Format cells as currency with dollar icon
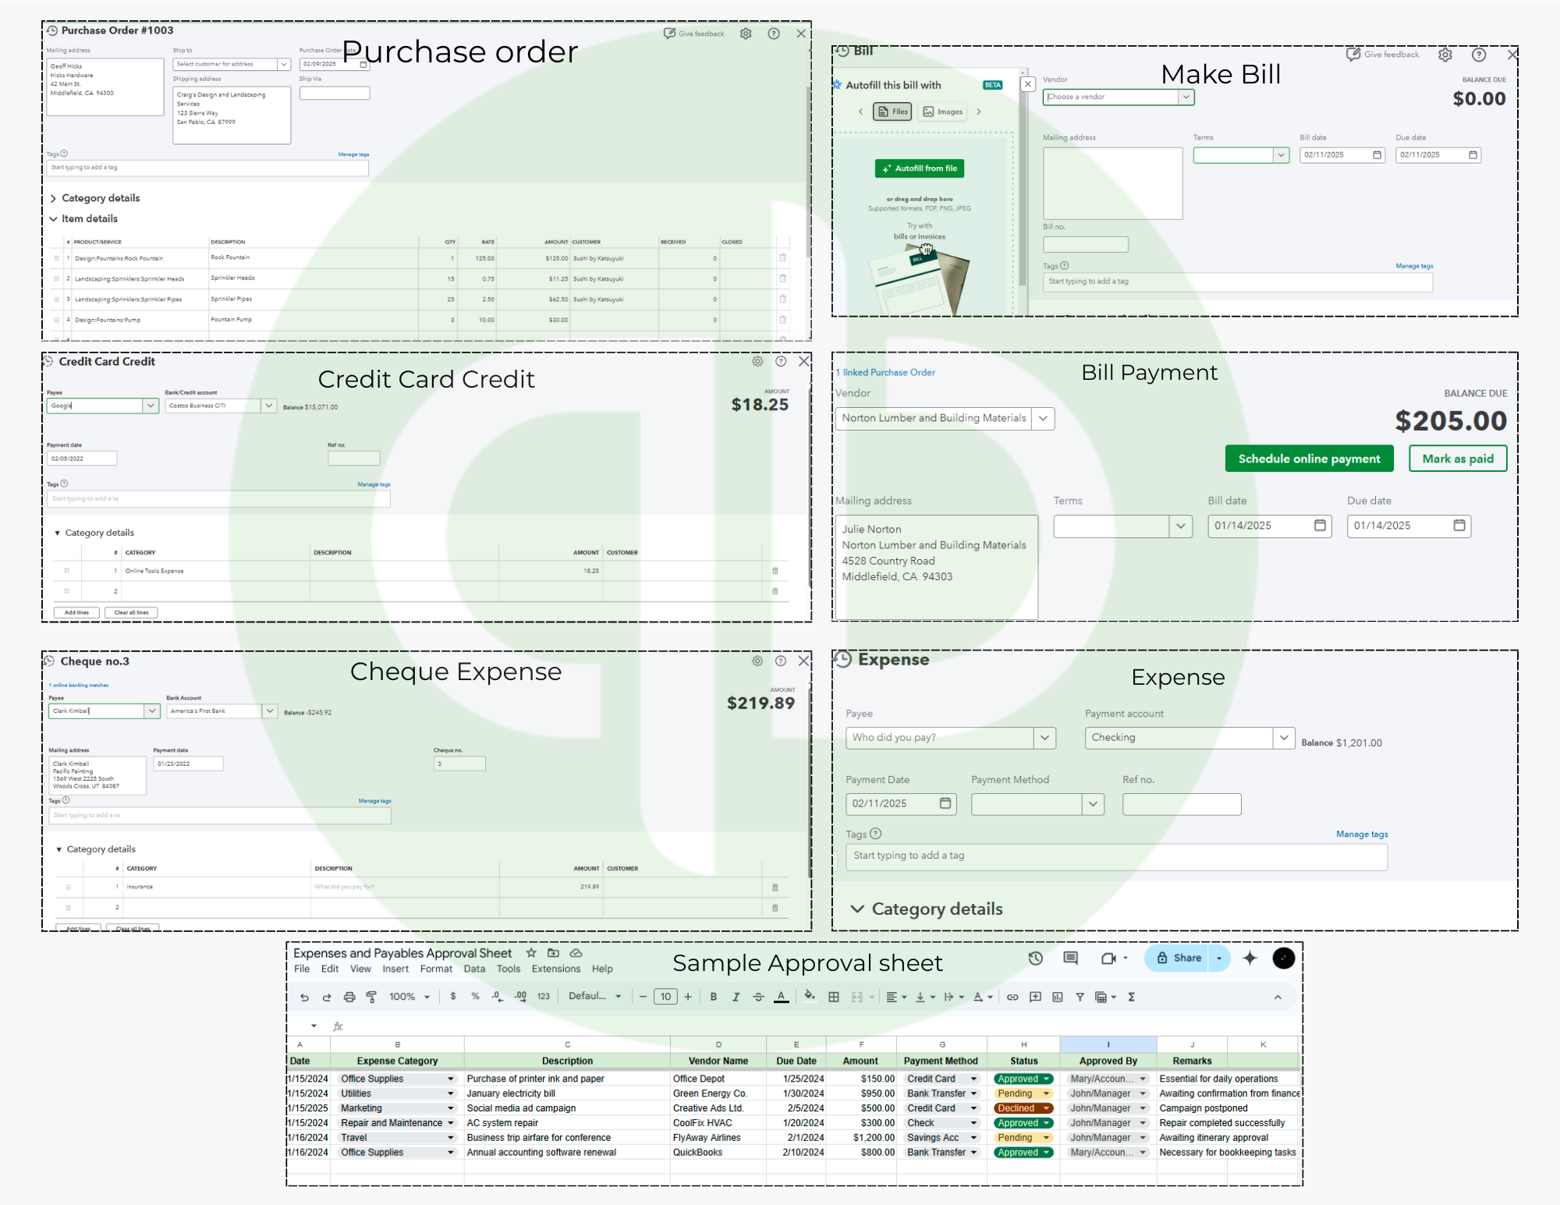This screenshot has width=1560, height=1205. click(453, 996)
